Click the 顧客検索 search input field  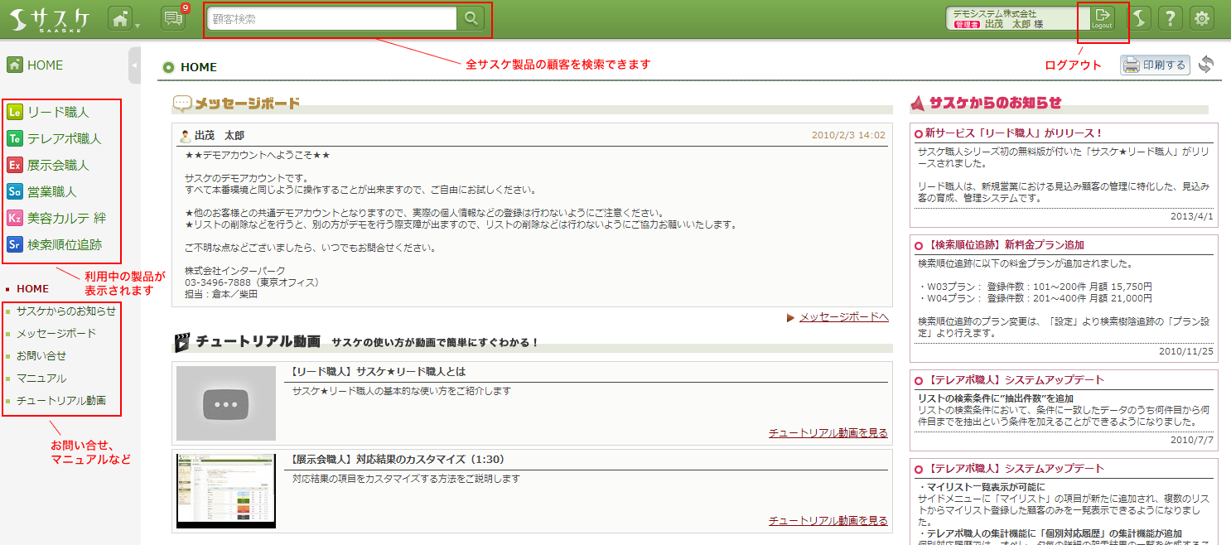[331, 18]
